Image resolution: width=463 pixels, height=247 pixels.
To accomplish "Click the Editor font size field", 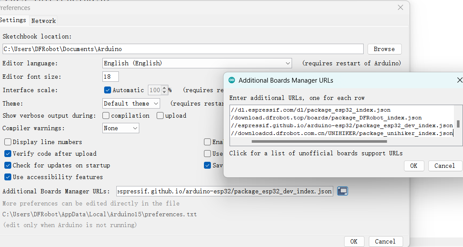I will coord(111,77).
